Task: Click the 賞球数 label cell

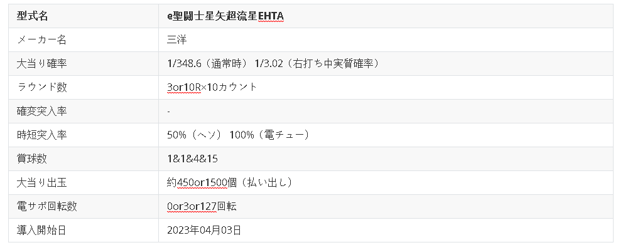Action: click(x=84, y=159)
